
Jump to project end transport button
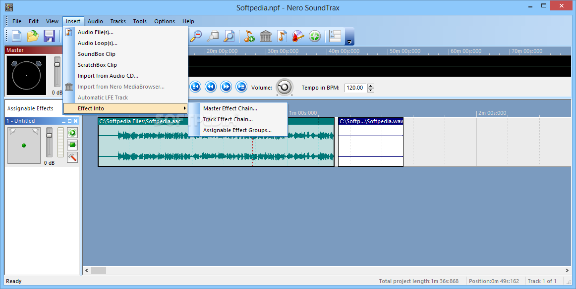pos(241,87)
